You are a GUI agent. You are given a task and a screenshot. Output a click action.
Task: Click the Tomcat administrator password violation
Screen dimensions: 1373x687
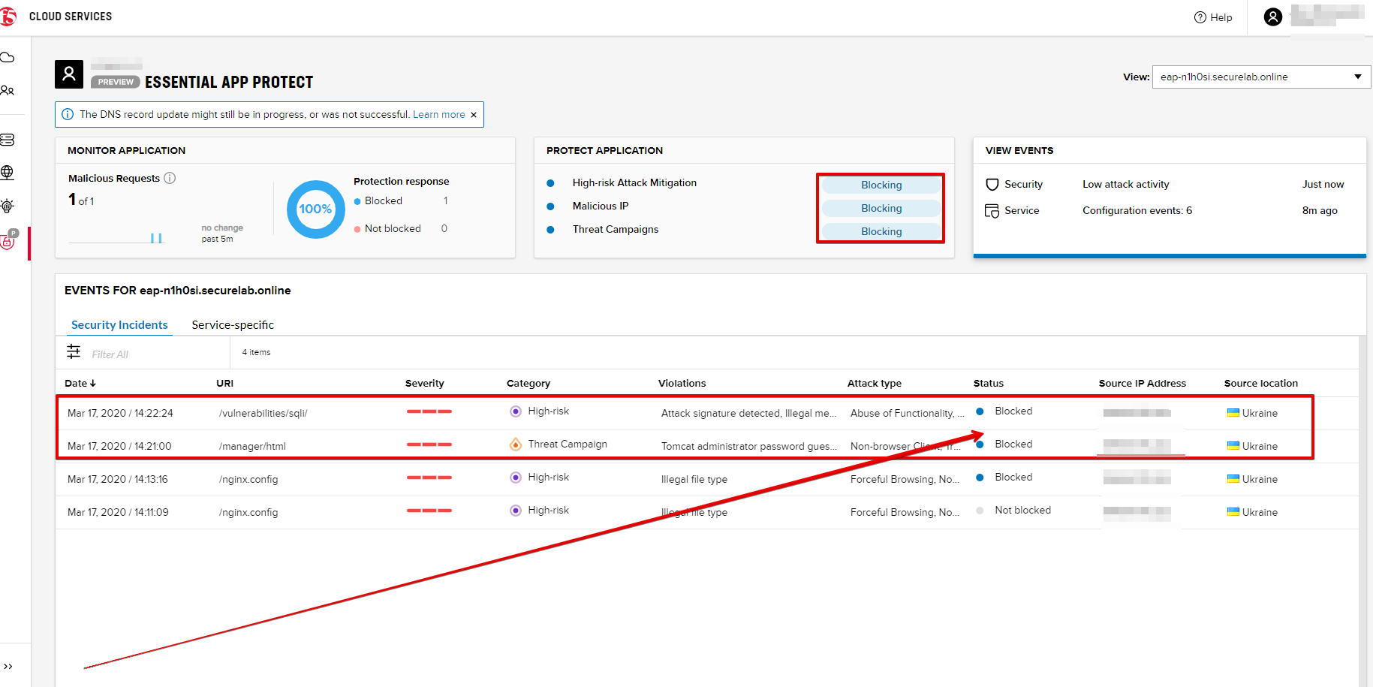coord(748,446)
